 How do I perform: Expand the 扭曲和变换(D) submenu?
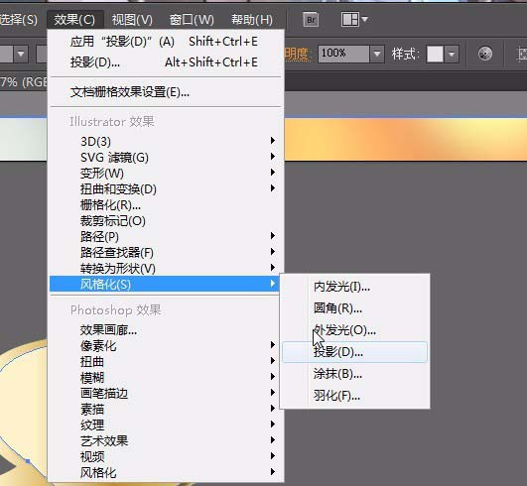tap(165, 189)
